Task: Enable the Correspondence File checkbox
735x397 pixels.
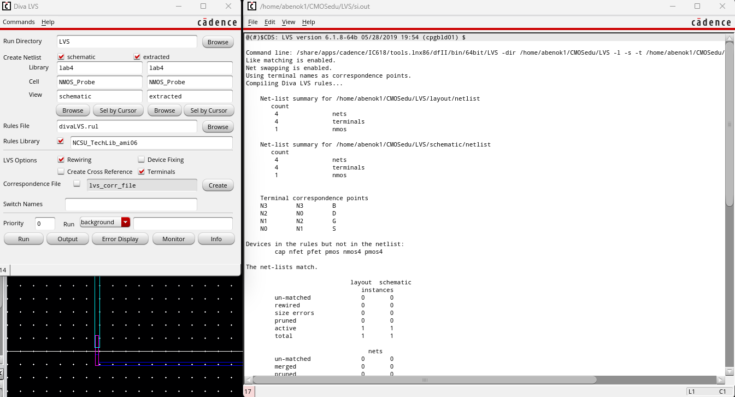Action: coord(77,184)
